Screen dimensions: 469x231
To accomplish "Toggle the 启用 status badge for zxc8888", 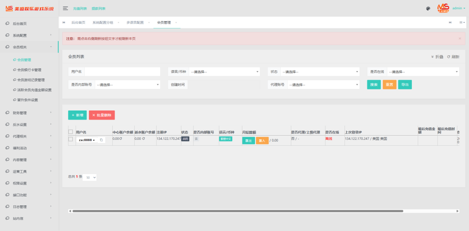I will tap(185, 138).
